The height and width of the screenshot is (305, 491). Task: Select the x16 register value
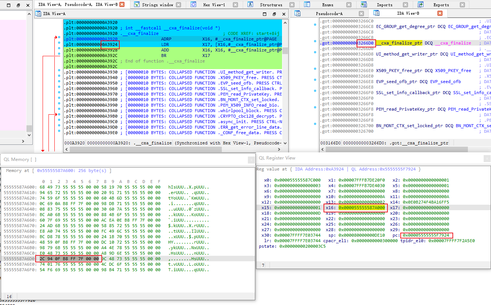coord(361,208)
